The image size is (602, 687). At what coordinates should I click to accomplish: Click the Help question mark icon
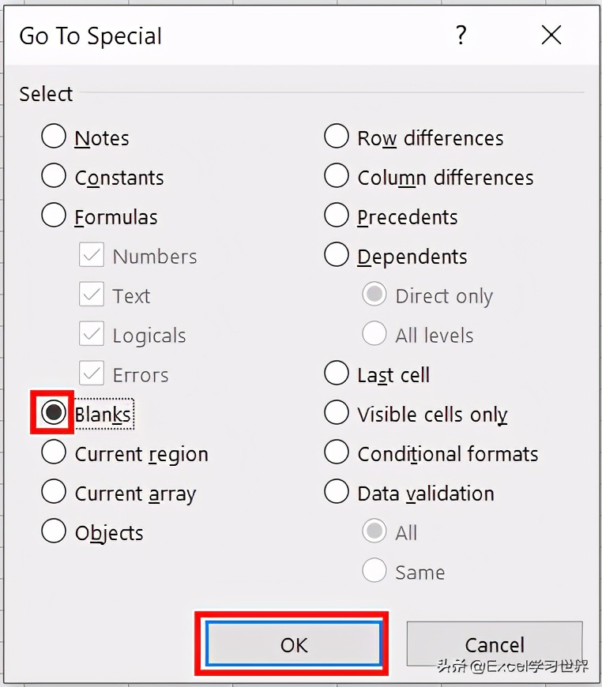click(x=461, y=36)
